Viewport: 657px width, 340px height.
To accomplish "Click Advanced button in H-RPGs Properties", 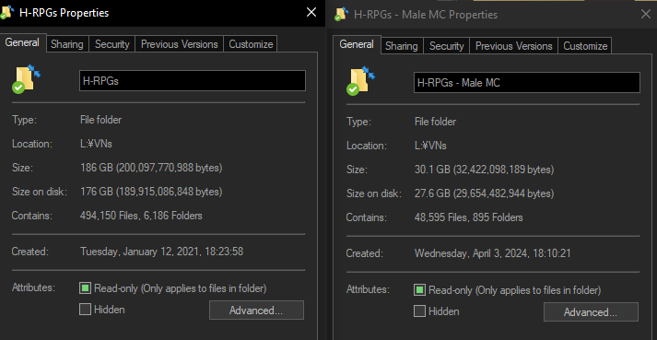I will (x=256, y=311).
